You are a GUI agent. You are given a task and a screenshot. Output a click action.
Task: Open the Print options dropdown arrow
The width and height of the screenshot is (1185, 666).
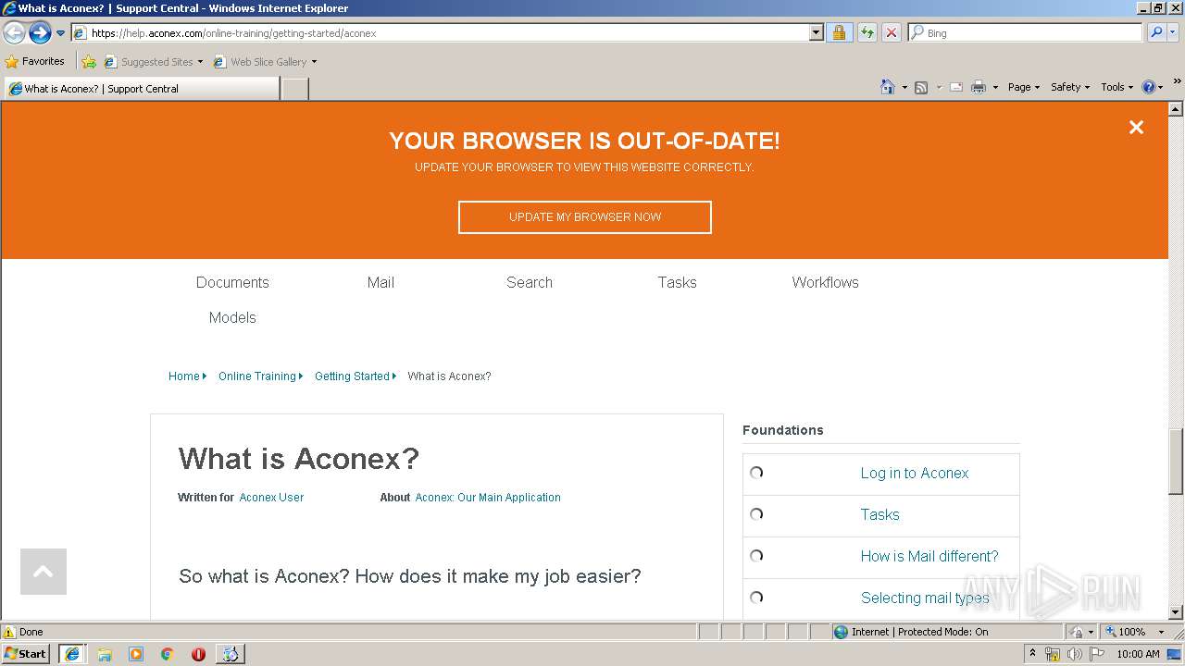pyautogui.click(x=995, y=87)
